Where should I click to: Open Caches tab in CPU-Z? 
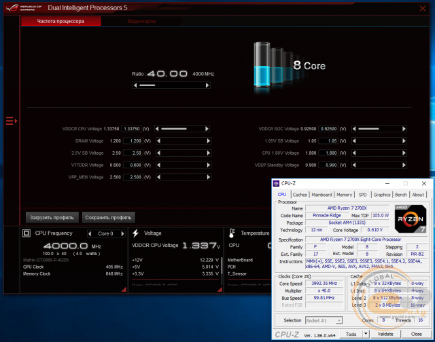tap(300, 195)
